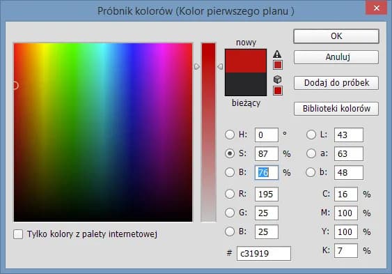Click inside the vertical saturation slider strip

(208, 132)
